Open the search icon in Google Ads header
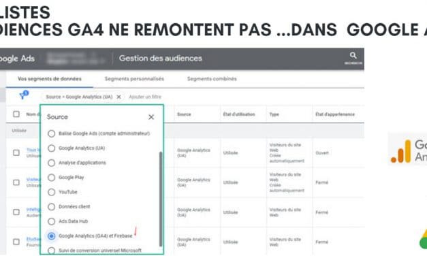This screenshot has height=256, width=427. tap(353, 56)
